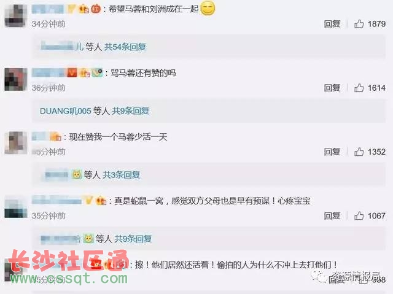Expand the 共54条回复 reply thread
Image resolution: width=393 pixels, height=294 pixels.
pos(125,47)
